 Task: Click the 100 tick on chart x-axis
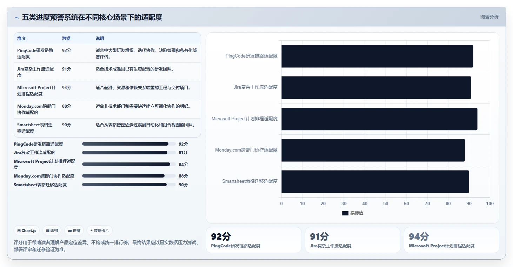(490, 203)
